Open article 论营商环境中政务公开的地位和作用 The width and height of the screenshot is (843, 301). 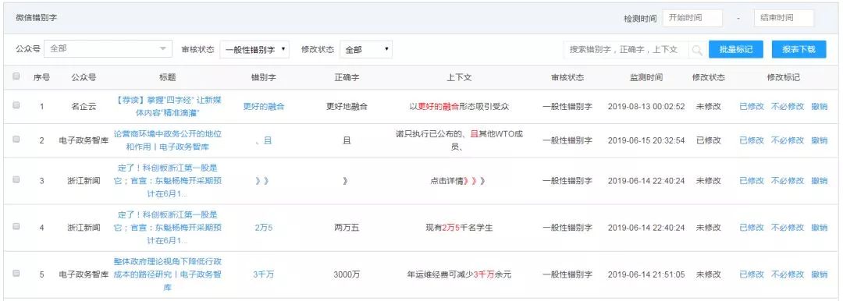click(168, 140)
